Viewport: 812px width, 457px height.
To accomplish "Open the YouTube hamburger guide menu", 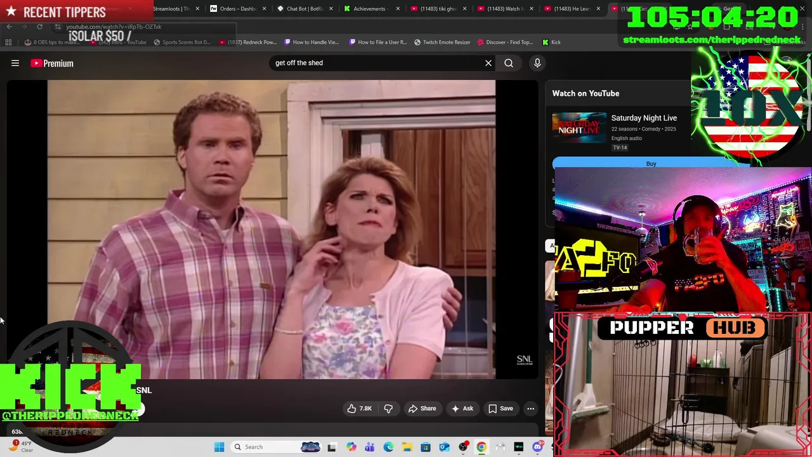I will [x=15, y=63].
